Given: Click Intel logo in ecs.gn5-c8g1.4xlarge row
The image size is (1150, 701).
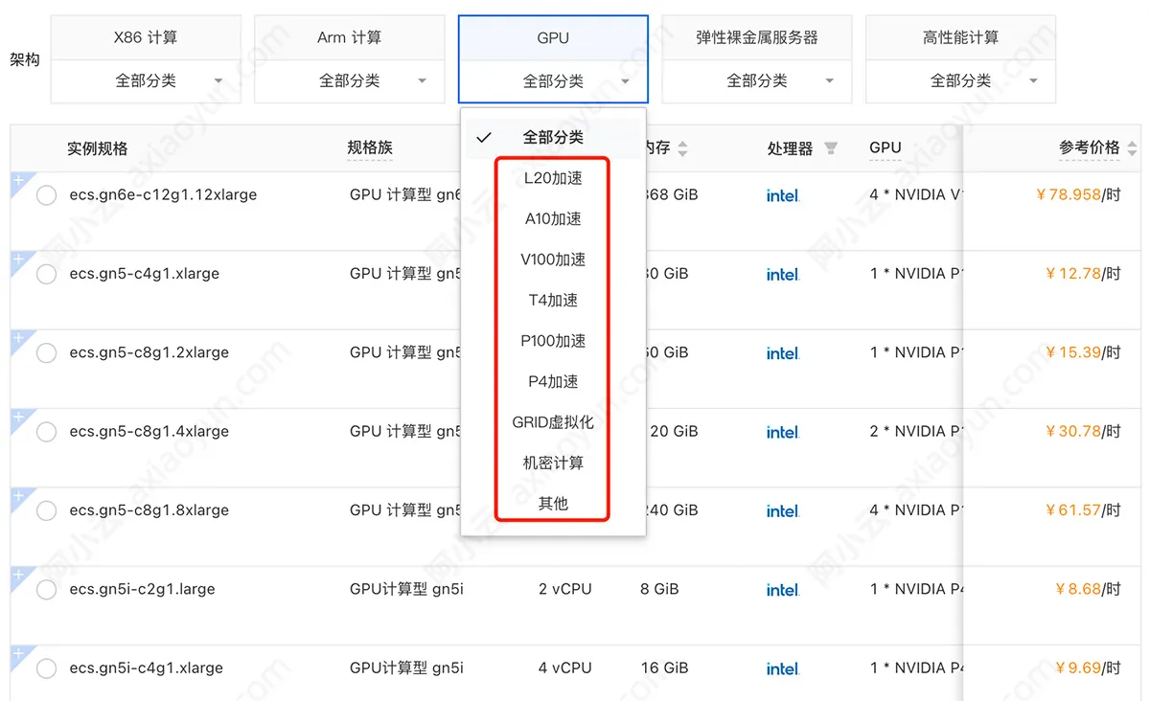Looking at the screenshot, I should tap(783, 432).
